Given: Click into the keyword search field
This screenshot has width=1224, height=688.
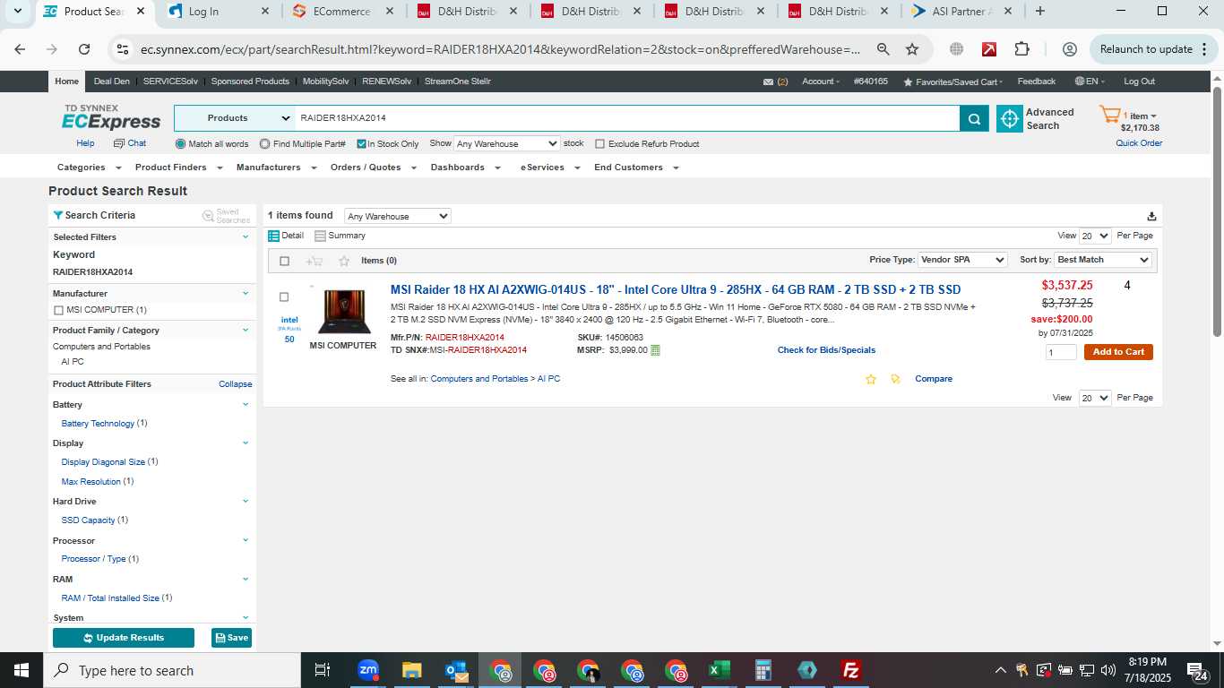Looking at the screenshot, I should [x=627, y=118].
